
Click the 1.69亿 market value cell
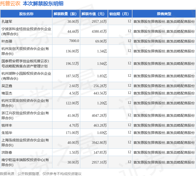pos(102,133)
